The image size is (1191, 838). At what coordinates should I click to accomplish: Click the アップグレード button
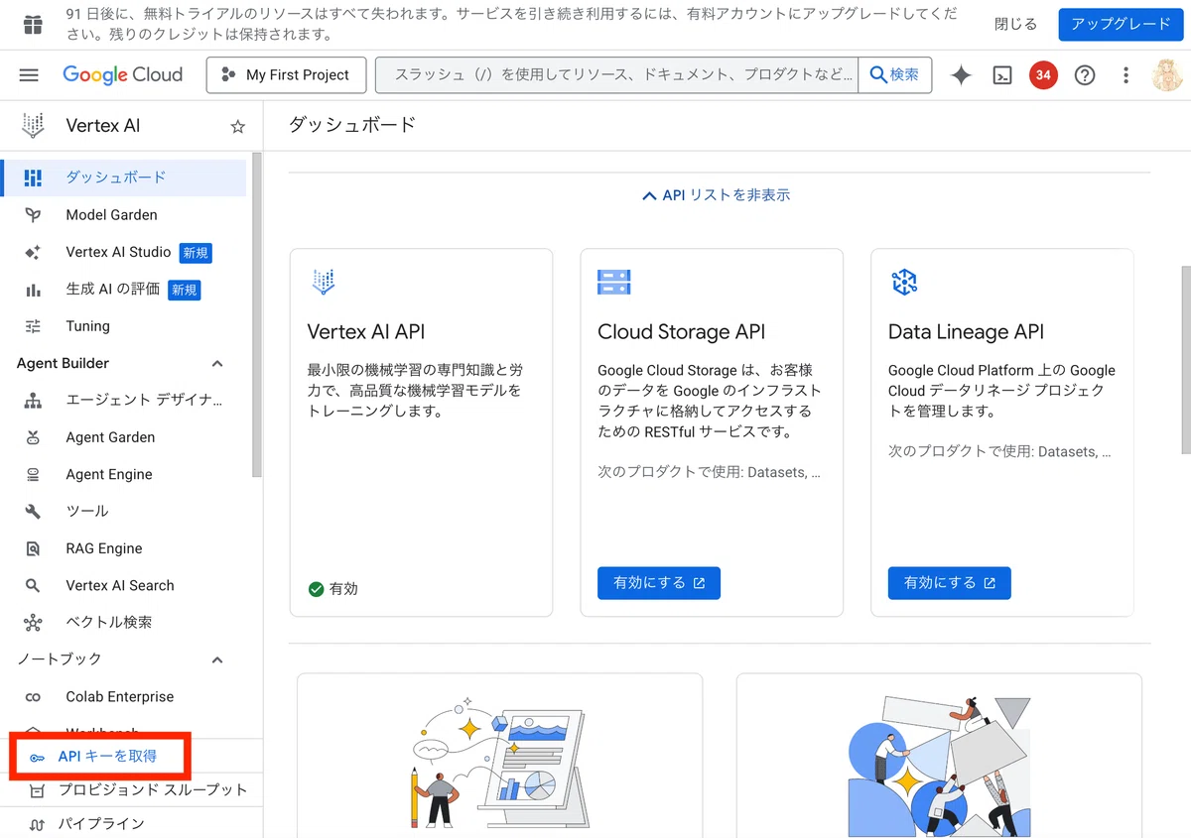[x=1121, y=25]
